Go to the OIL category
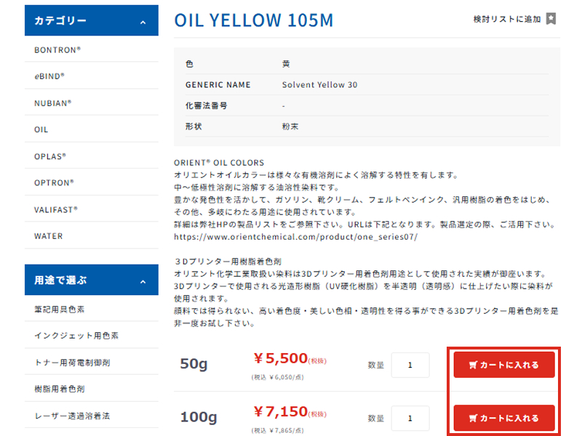The height and width of the screenshot is (436, 582). pos(41,129)
